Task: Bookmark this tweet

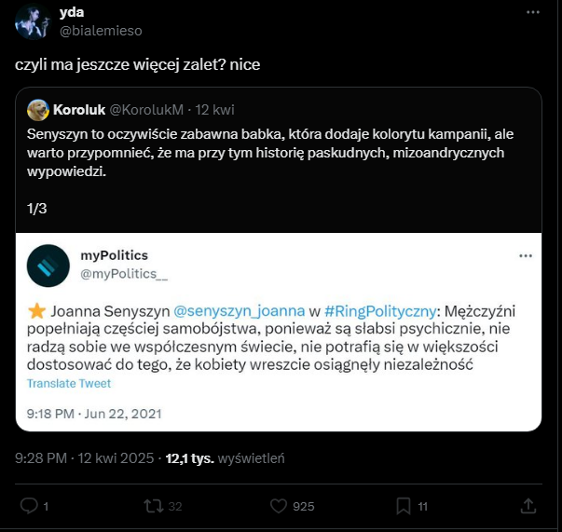Action: 403,506
